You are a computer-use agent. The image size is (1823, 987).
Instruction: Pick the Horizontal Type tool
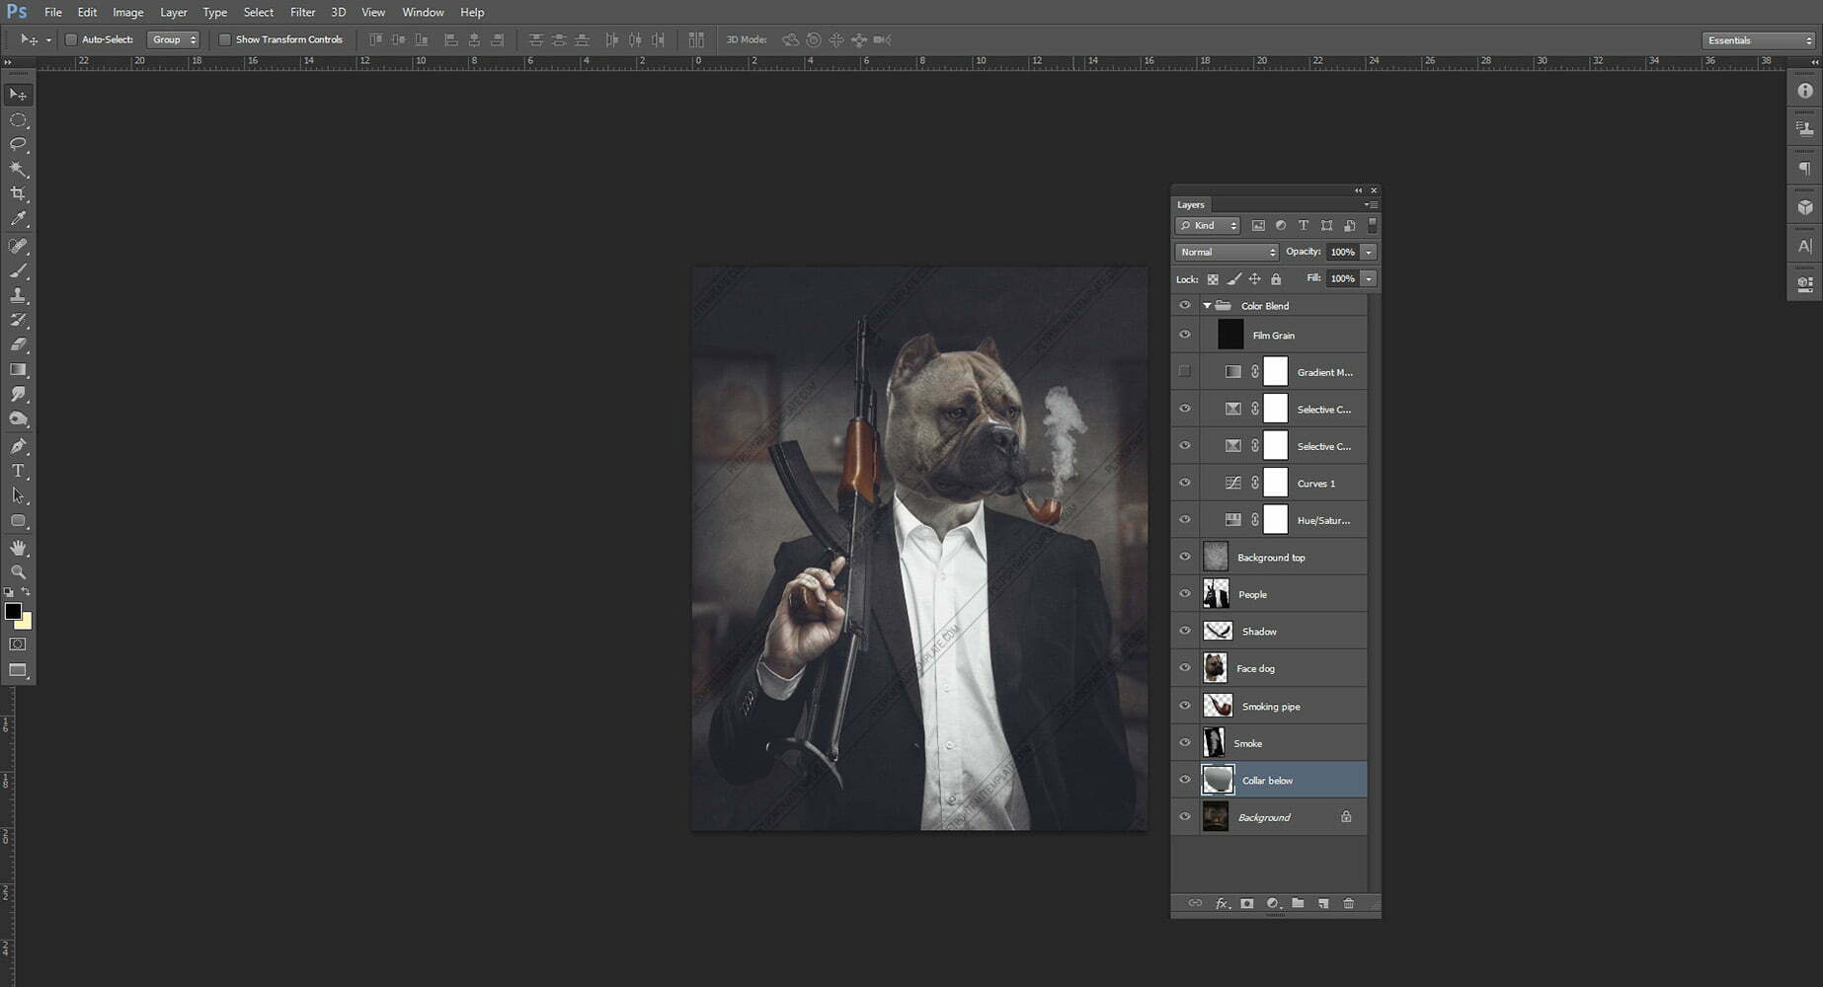click(18, 471)
